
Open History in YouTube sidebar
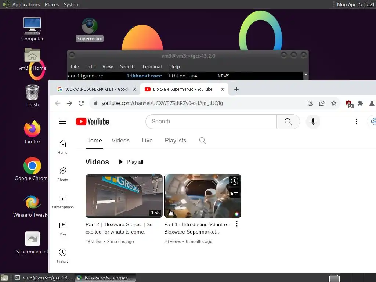[62, 256]
